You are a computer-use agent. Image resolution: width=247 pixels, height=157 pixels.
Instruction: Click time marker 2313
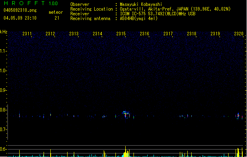coord(74,34)
